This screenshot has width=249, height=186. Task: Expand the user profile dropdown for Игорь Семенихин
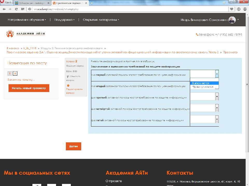239,20
